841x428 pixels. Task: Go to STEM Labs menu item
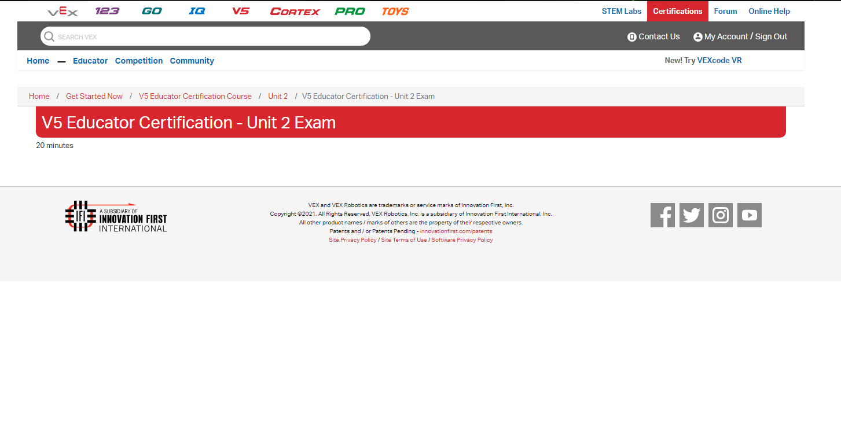[622, 11]
